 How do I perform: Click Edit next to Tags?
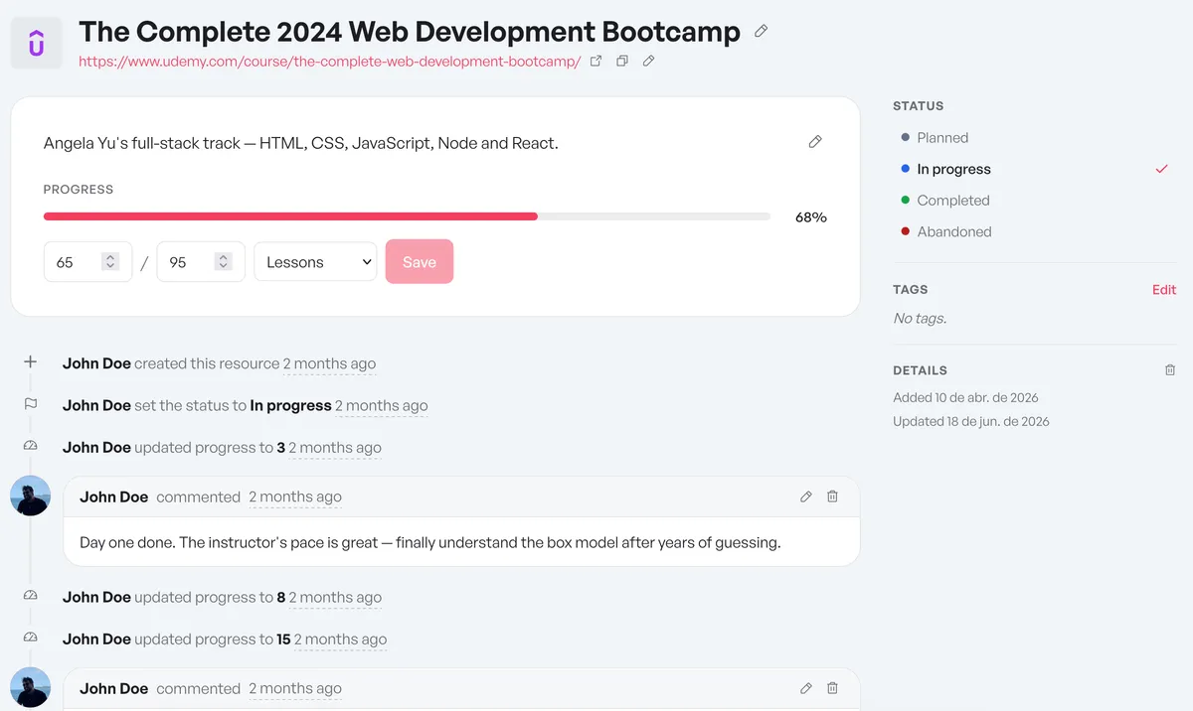point(1164,290)
